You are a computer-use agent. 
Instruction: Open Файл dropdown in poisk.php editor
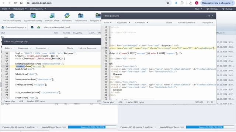pos(107,22)
